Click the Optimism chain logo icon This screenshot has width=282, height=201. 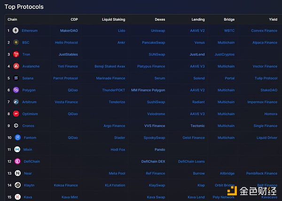point(16,114)
